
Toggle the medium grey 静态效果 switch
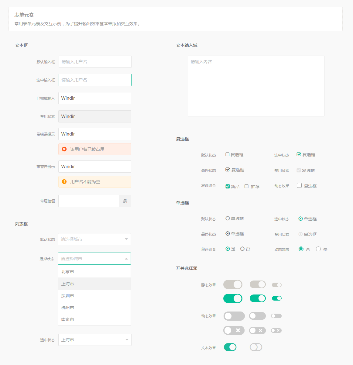point(258,284)
